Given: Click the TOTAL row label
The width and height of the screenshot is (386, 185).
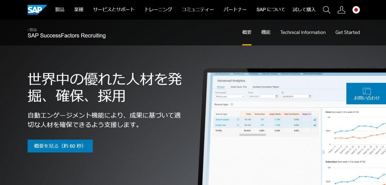Looking at the screenshot, I should click(219, 131).
